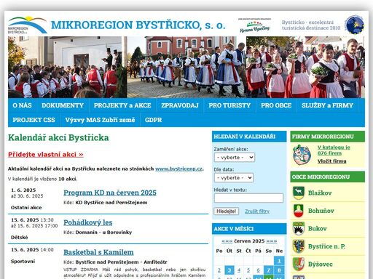
Task: Select day 1 in the calendar
Action: [x=279, y=261]
